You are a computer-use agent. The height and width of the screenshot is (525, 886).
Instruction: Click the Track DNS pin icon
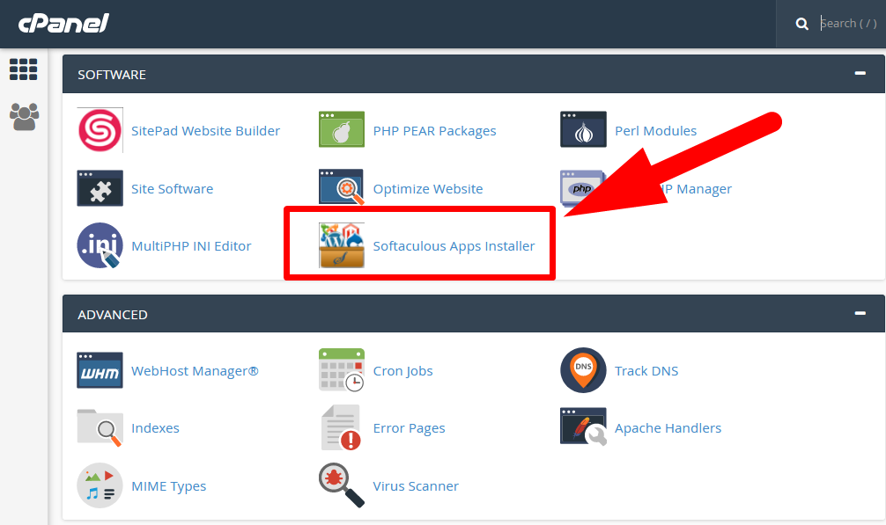pos(583,370)
